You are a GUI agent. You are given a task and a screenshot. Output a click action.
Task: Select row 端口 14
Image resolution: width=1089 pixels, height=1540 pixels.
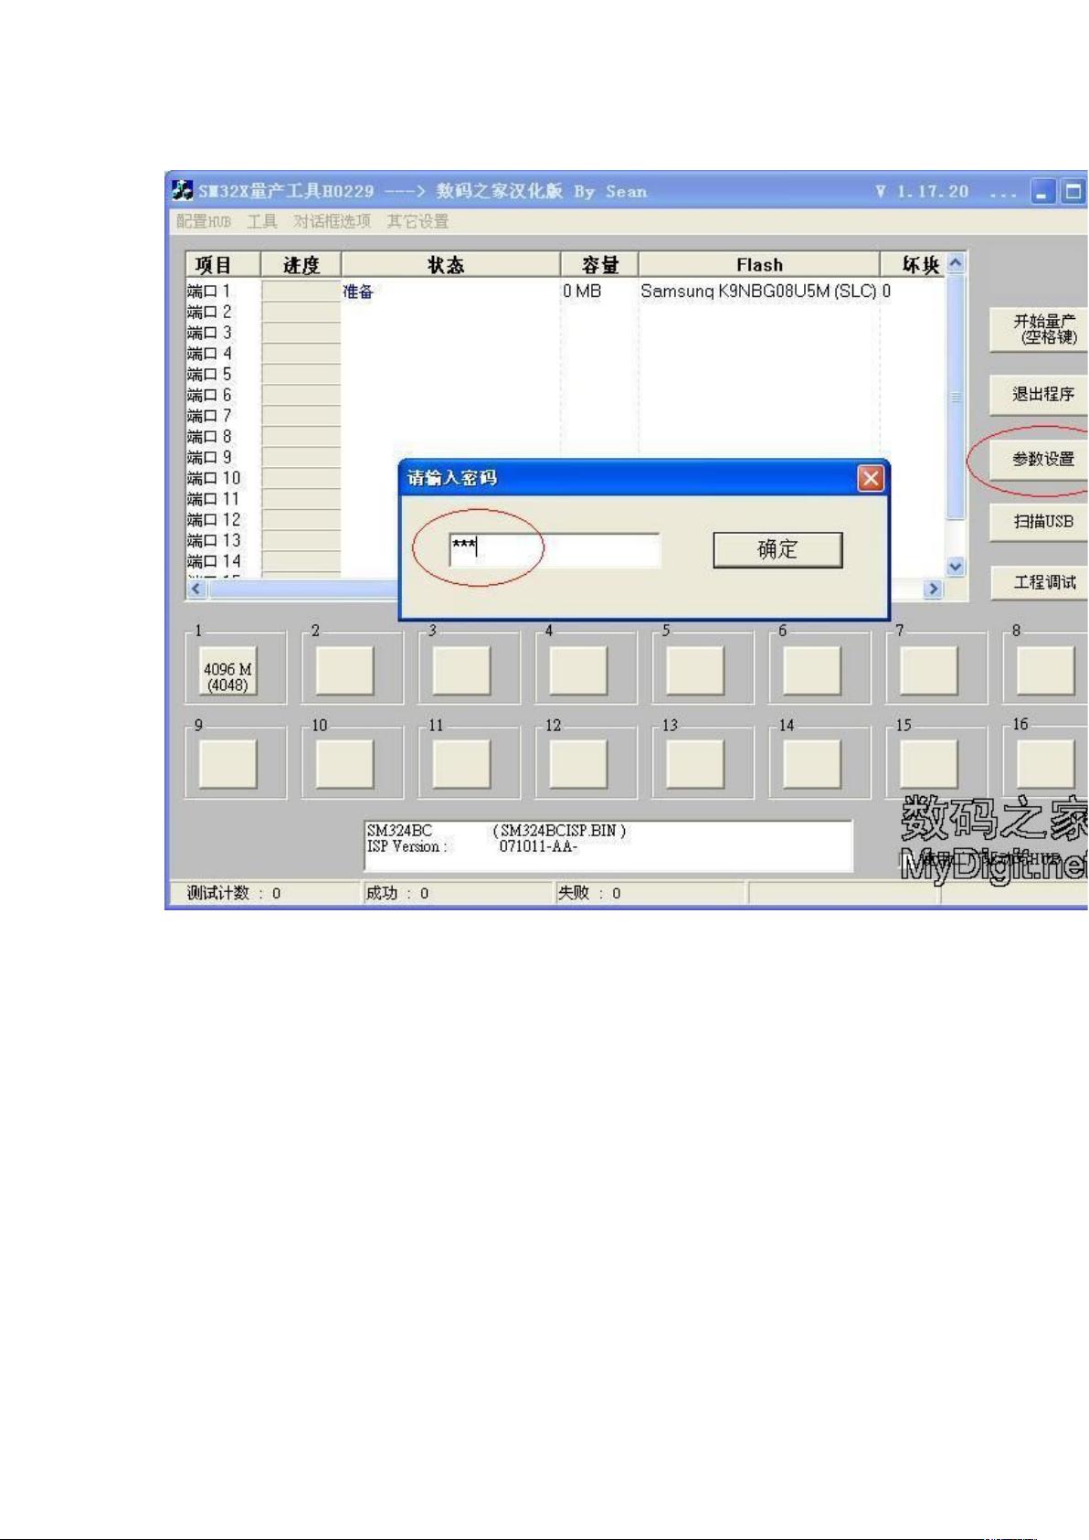pyautogui.click(x=214, y=562)
